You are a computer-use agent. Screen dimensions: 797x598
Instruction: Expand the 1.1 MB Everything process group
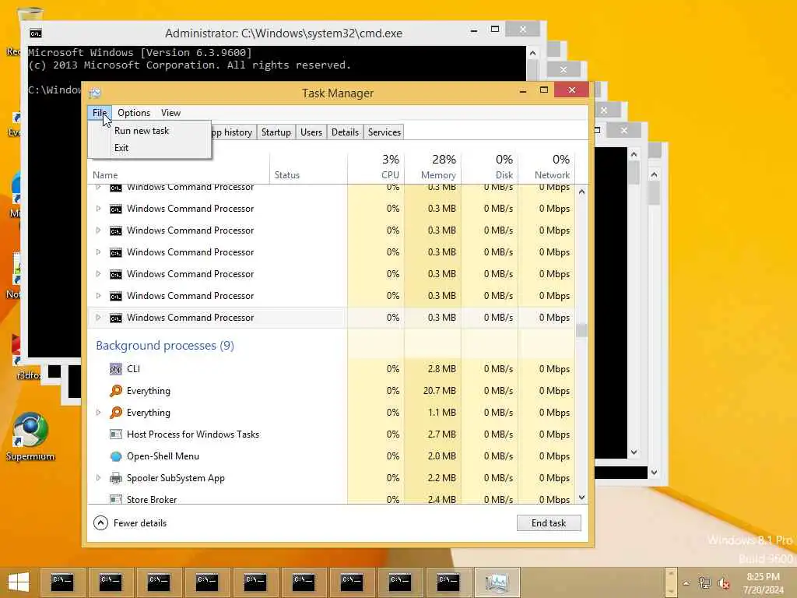[99, 413]
